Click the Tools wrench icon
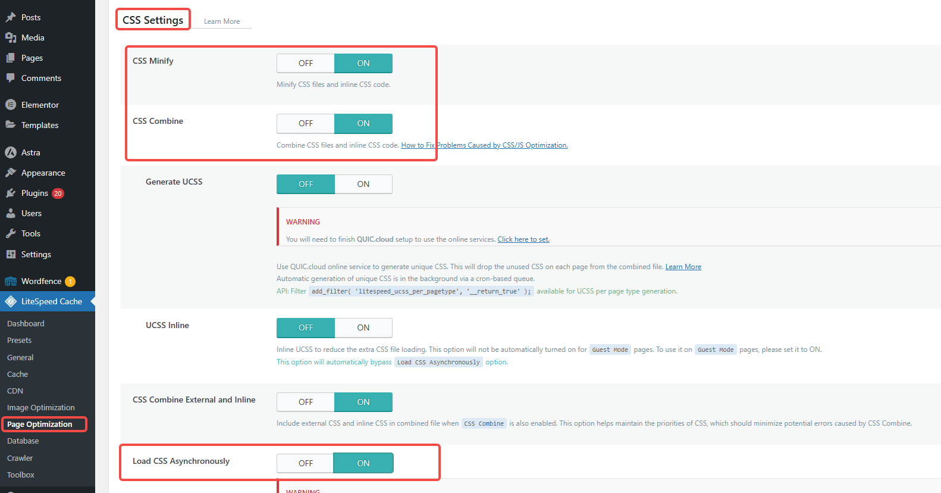941x493 pixels. [11, 233]
